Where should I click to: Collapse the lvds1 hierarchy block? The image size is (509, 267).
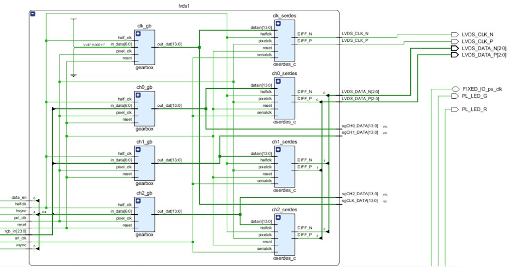(x=33, y=14)
